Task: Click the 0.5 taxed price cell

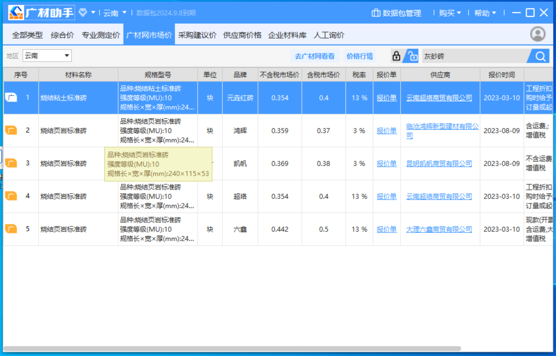Action: click(324, 229)
